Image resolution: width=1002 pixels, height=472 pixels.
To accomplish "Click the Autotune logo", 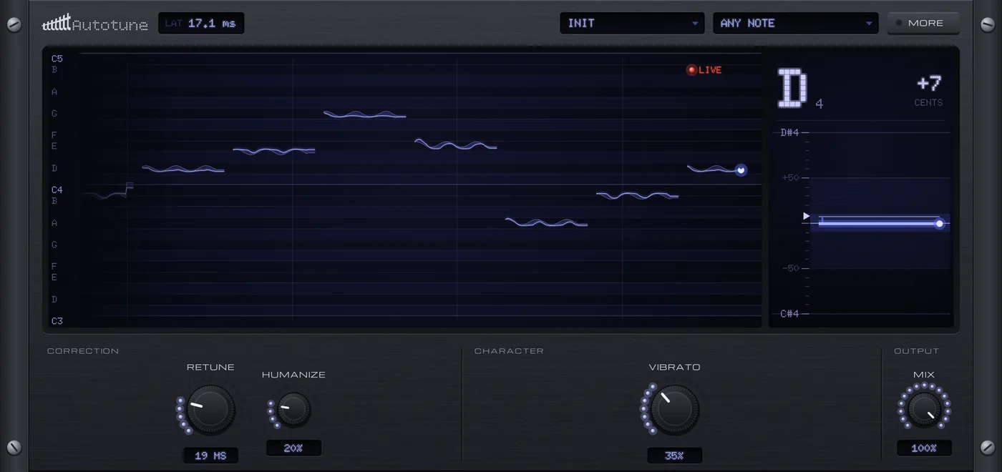I will pyautogui.click(x=95, y=24).
